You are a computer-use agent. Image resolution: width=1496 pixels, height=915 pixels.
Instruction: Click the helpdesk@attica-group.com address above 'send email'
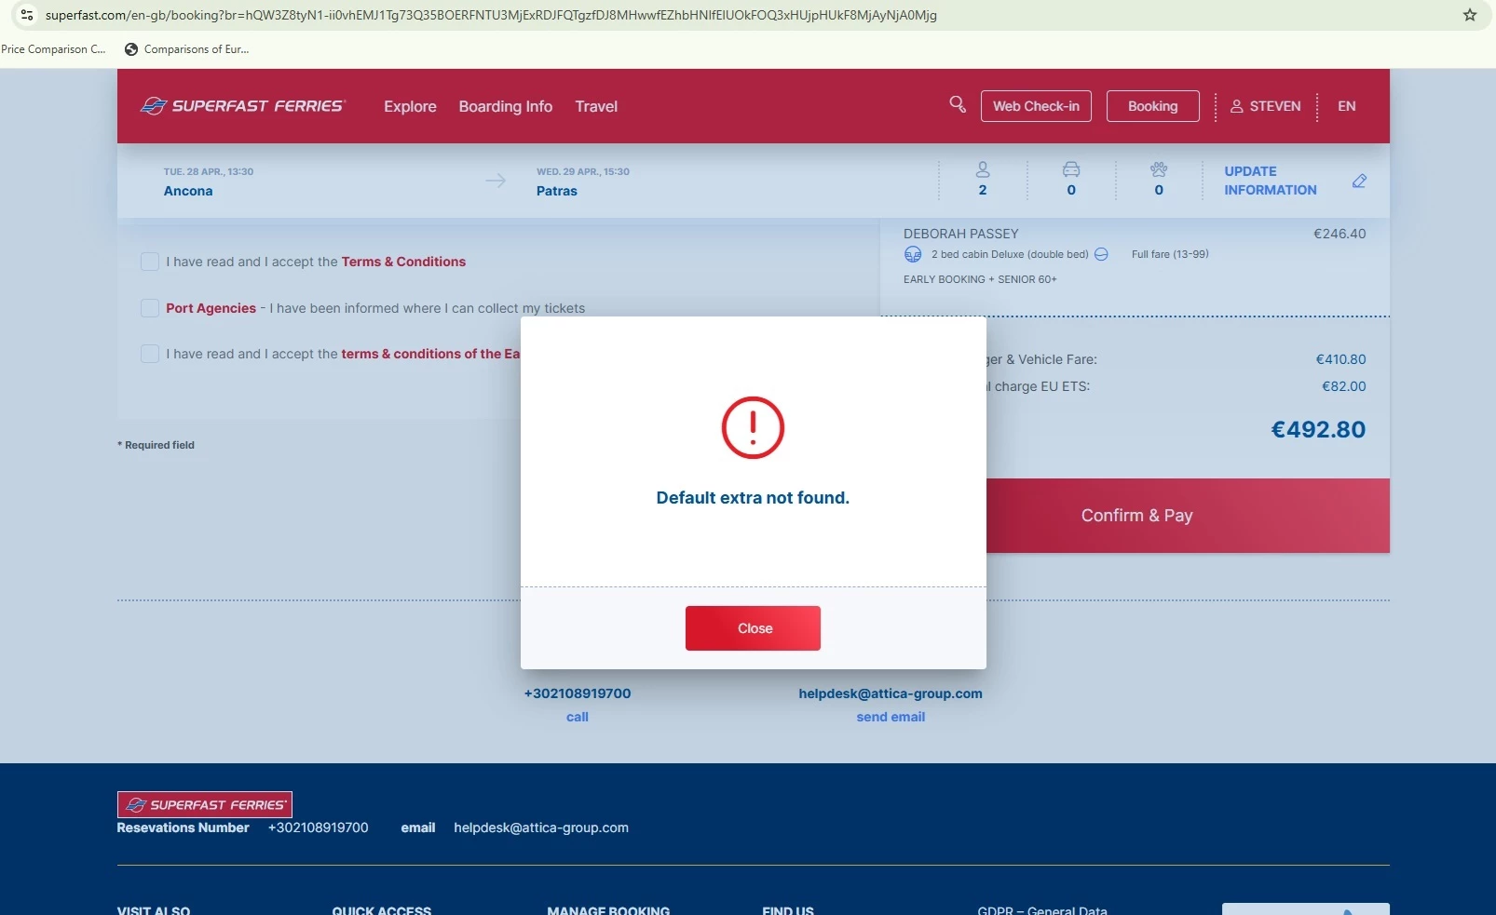[891, 693]
